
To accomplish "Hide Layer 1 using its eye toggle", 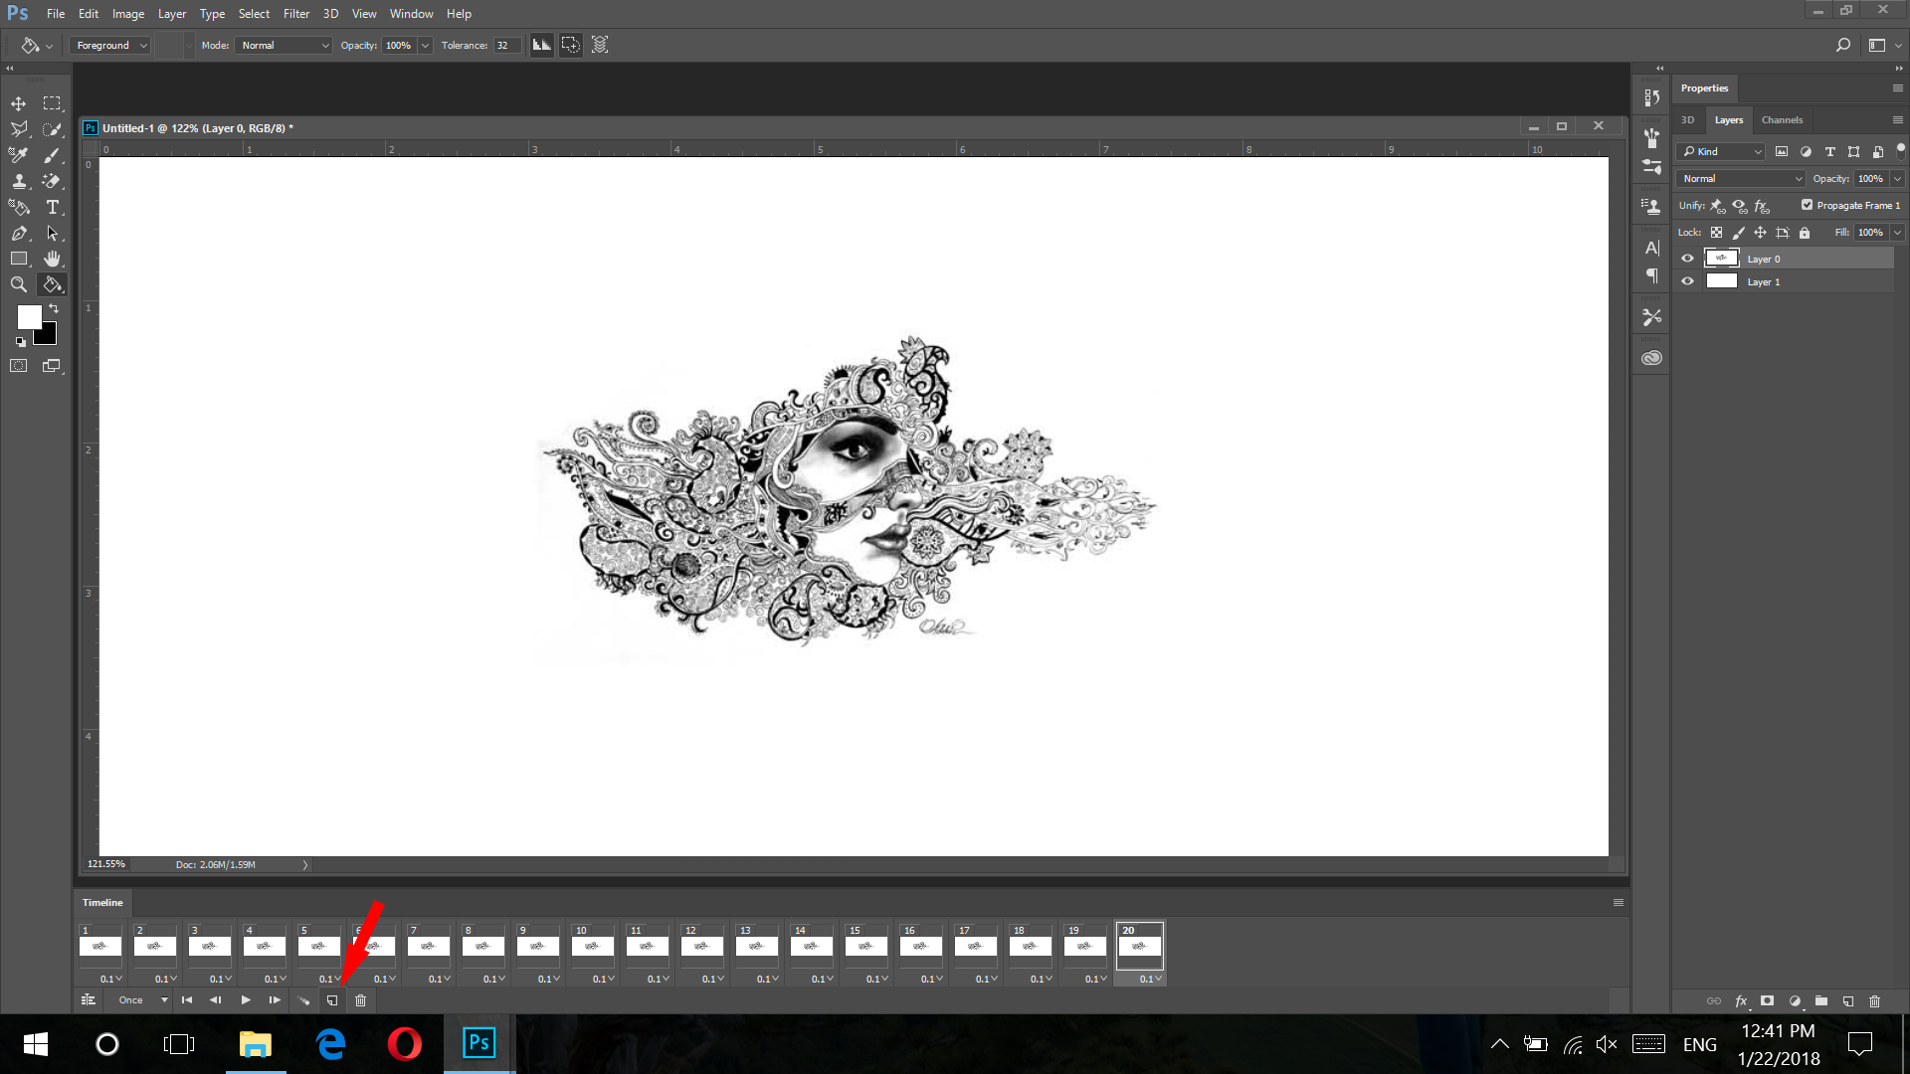I will [1686, 281].
